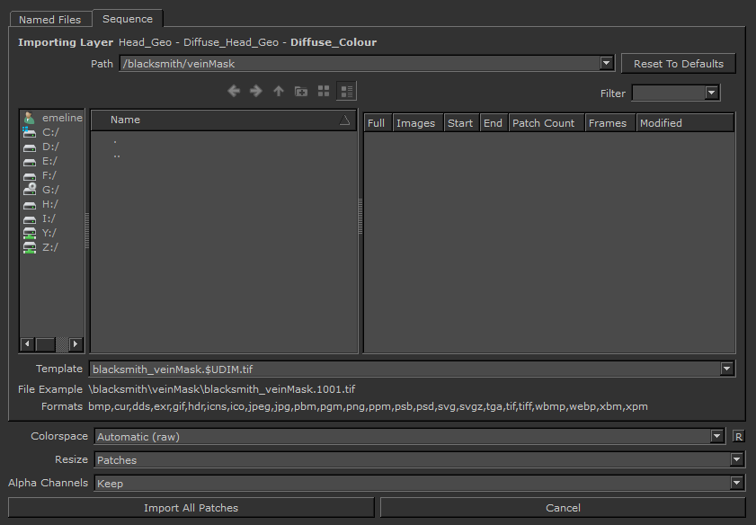Click the drives list horizontal scrollbar thumb
The width and height of the screenshot is (756, 525).
pyautogui.click(x=45, y=344)
